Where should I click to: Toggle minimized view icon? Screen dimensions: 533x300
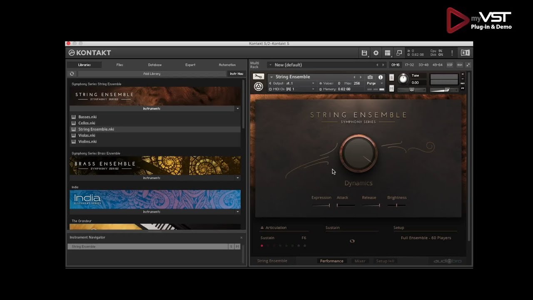(399, 53)
